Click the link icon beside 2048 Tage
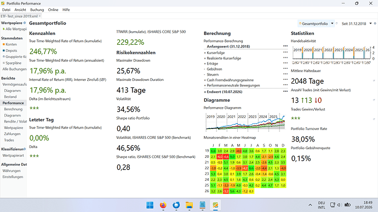 point(374,81)
